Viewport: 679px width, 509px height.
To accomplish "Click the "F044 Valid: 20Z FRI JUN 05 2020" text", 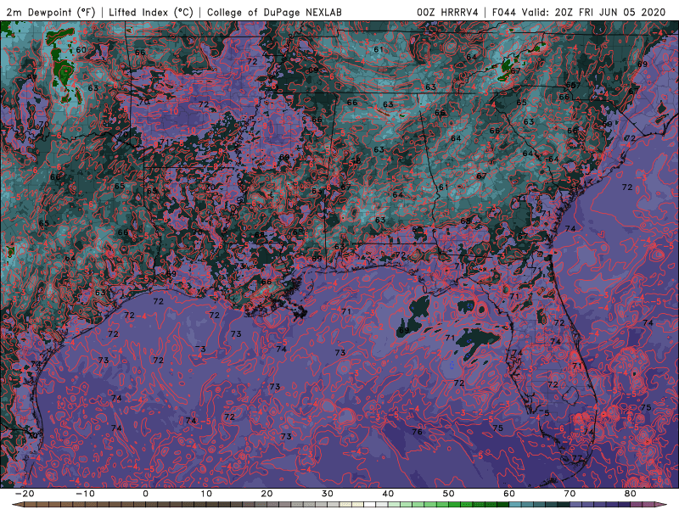I will pos(579,12).
